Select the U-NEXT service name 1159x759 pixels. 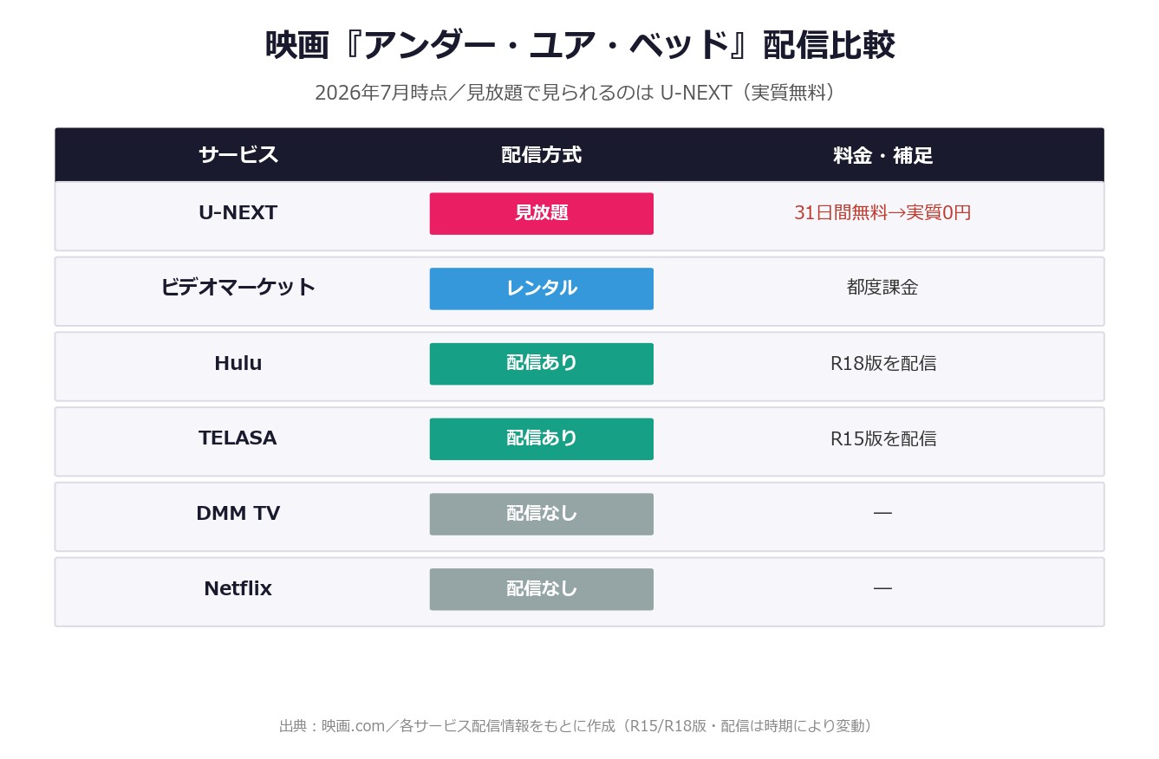point(238,213)
